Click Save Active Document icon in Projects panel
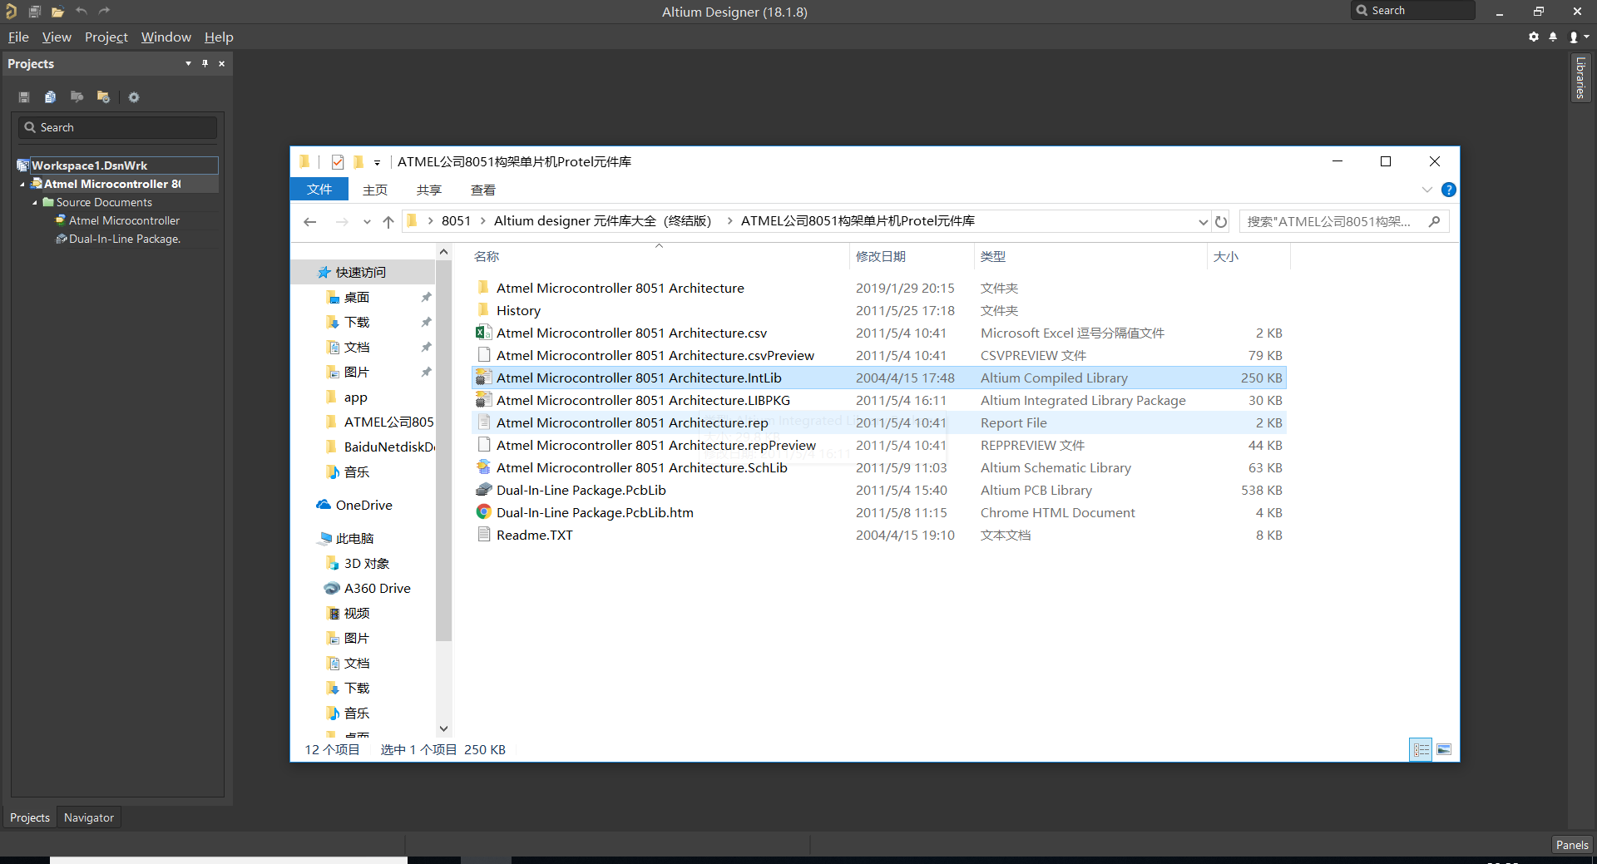This screenshot has width=1597, height=864. (x=24, y=97)
